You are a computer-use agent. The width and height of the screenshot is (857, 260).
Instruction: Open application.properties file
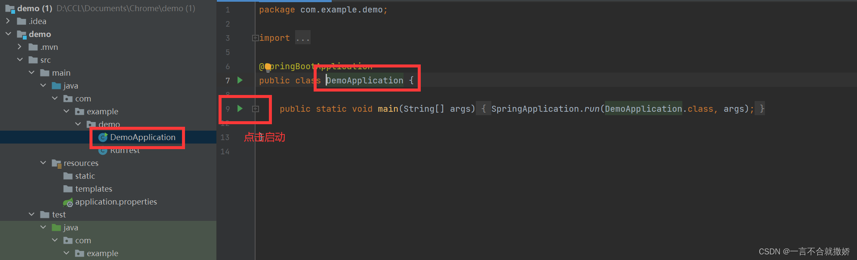(116, 202)
